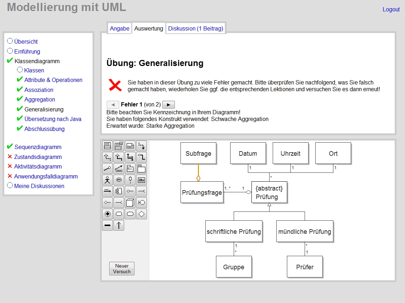Go to Attribute & Operationen lesson
405x303 pixels.
point(53,80)
